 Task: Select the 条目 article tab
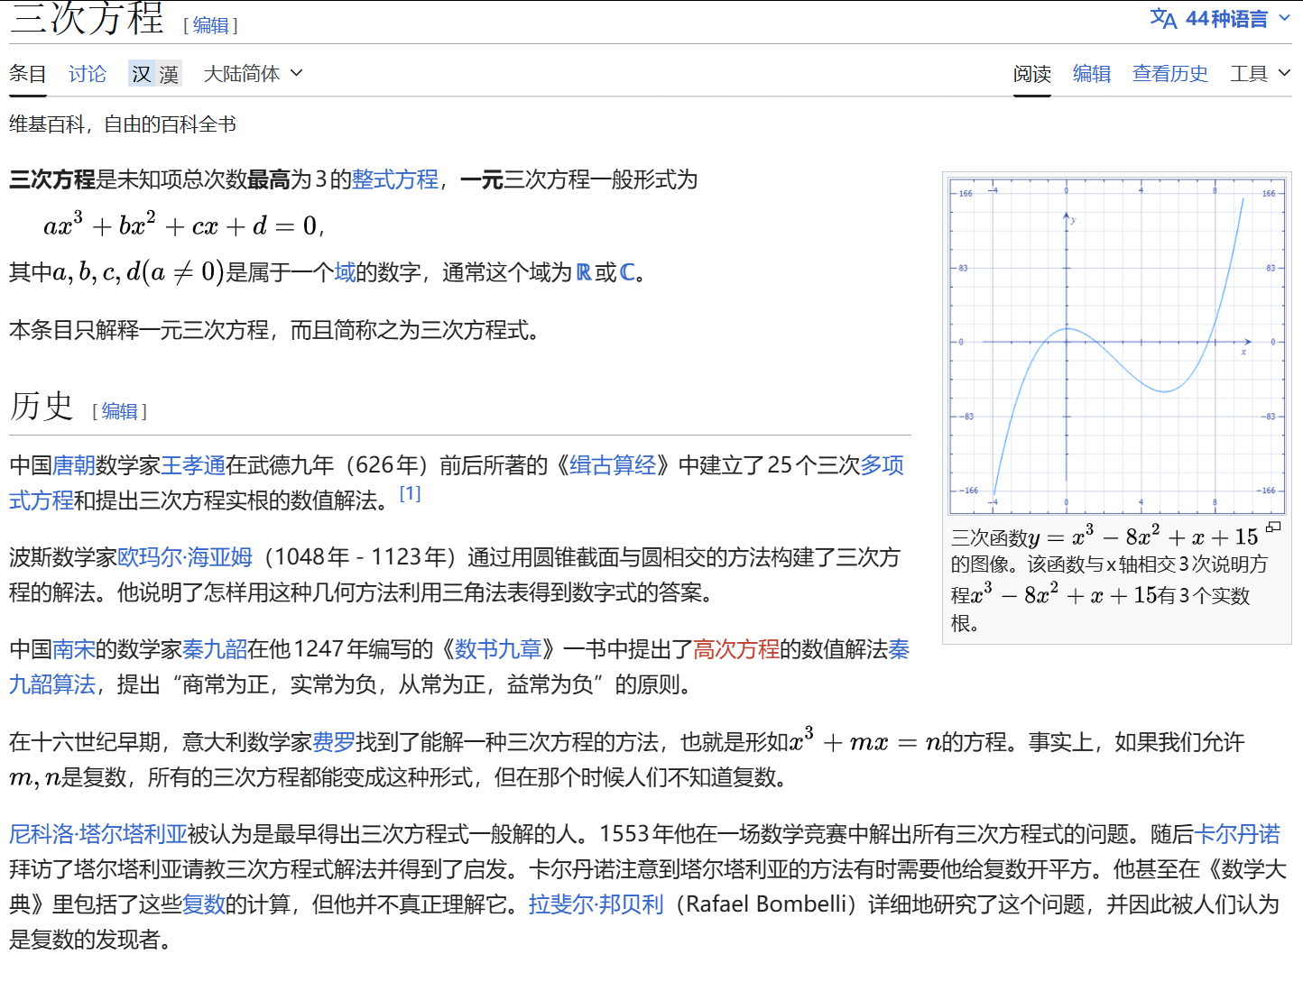click(x=27, y=73)
